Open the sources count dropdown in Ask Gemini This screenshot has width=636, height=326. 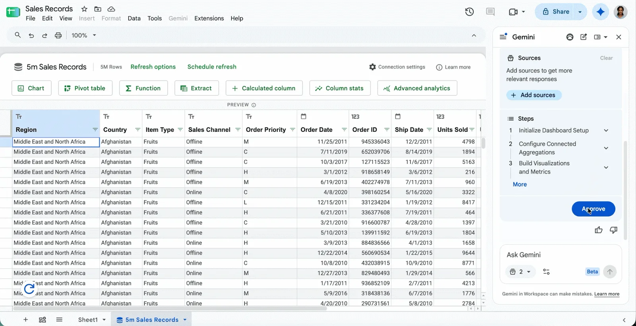point(520,272)
